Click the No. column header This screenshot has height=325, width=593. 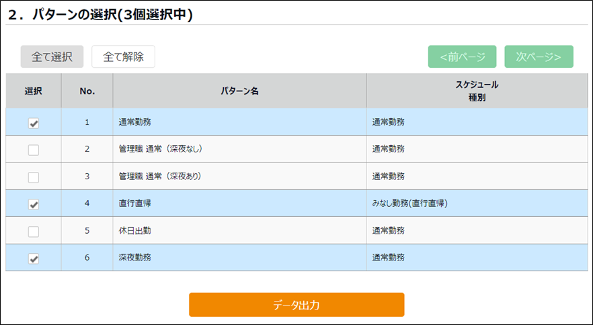tap(87, 91)
